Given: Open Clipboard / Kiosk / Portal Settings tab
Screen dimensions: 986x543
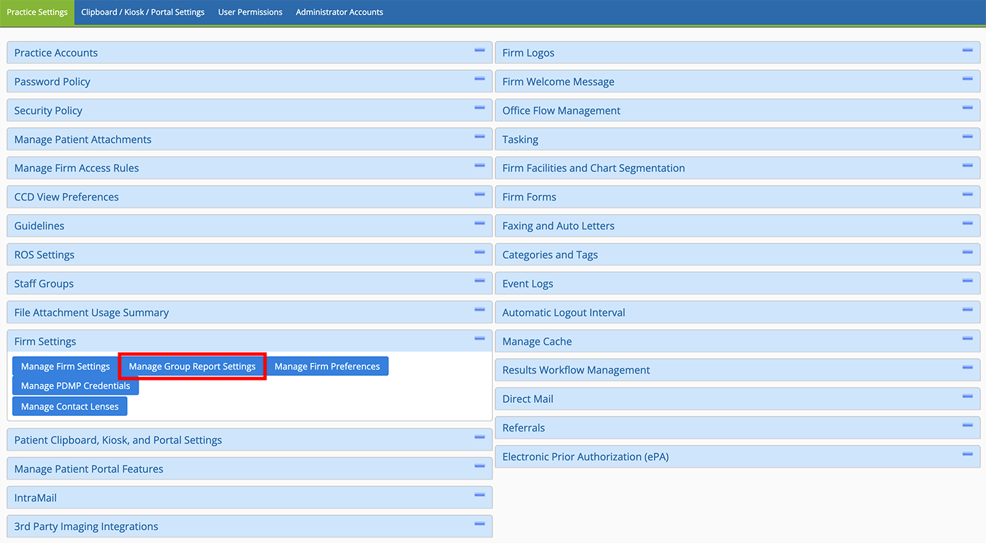Looking at the screenshot, I should pyautogui.click(x=143, y=12).
